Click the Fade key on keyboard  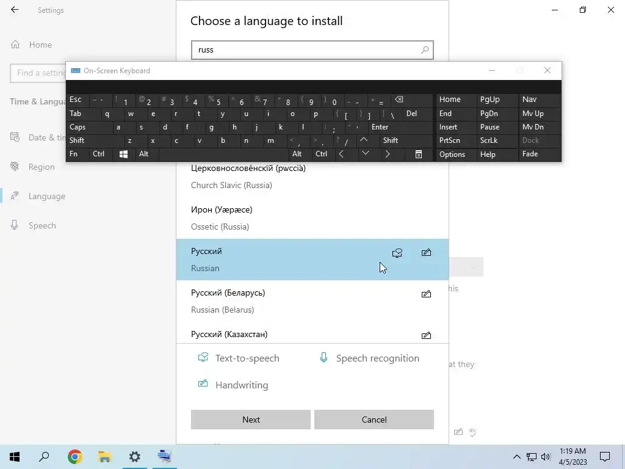pyautogui.click(x=540, y=155)
